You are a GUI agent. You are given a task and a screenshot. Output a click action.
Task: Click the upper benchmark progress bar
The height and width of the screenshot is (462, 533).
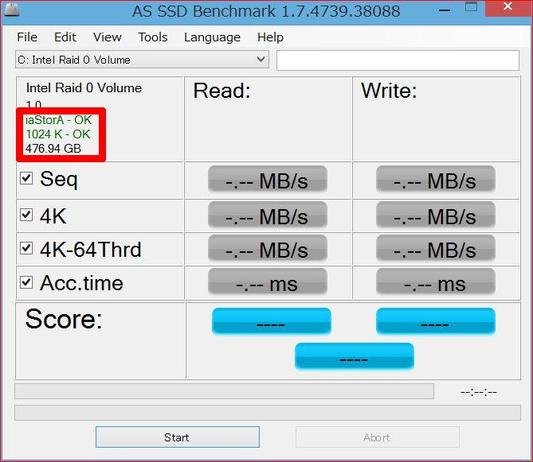(224, 391)
